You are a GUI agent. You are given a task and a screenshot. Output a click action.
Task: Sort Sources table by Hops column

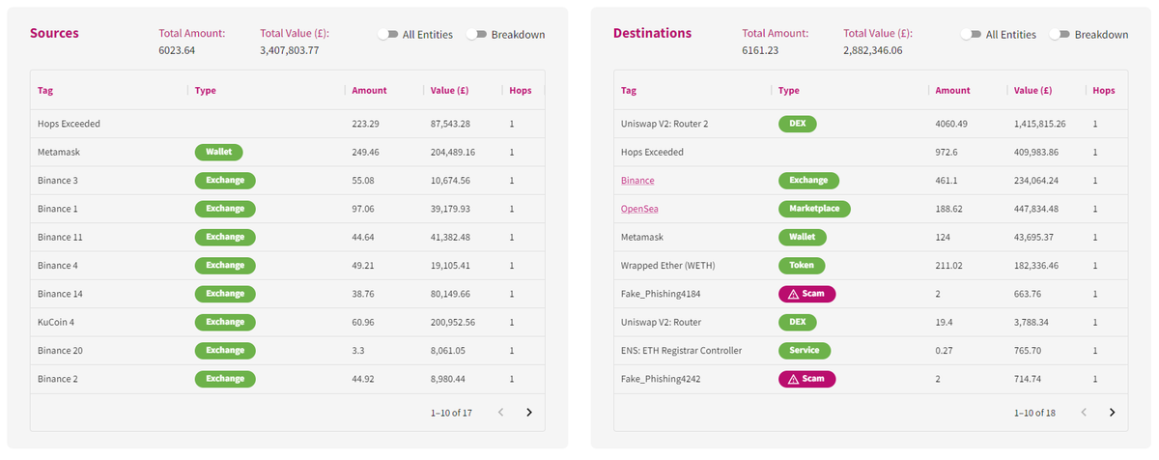click(521, 90)
